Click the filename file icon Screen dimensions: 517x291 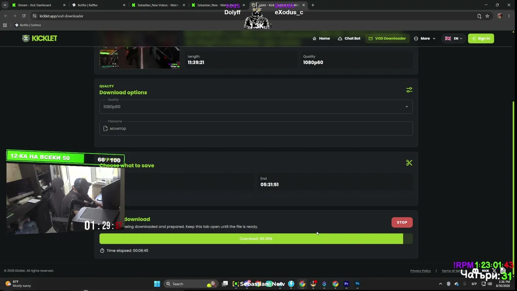click(x=105, y=129)
